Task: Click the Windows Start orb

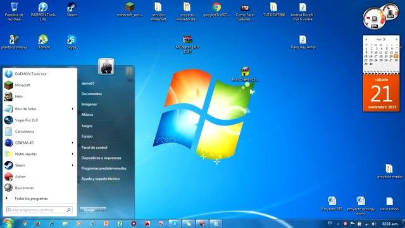Action: point(8,223)
